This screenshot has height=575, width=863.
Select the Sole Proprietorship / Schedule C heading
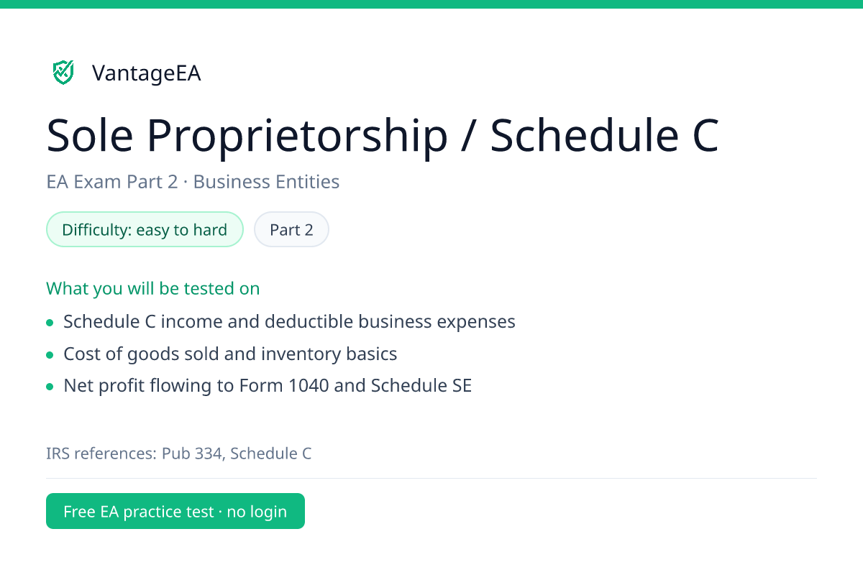click(x=383, y=136)
